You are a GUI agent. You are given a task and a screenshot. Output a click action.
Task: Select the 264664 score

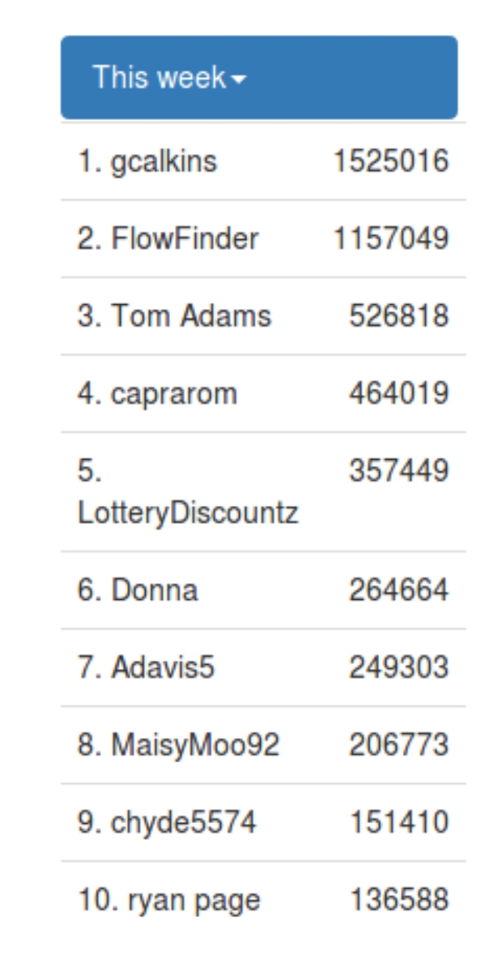tap(399, 590)
